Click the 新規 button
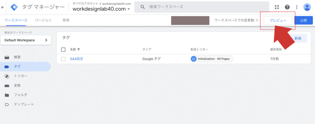 click(x=298, y=38)
